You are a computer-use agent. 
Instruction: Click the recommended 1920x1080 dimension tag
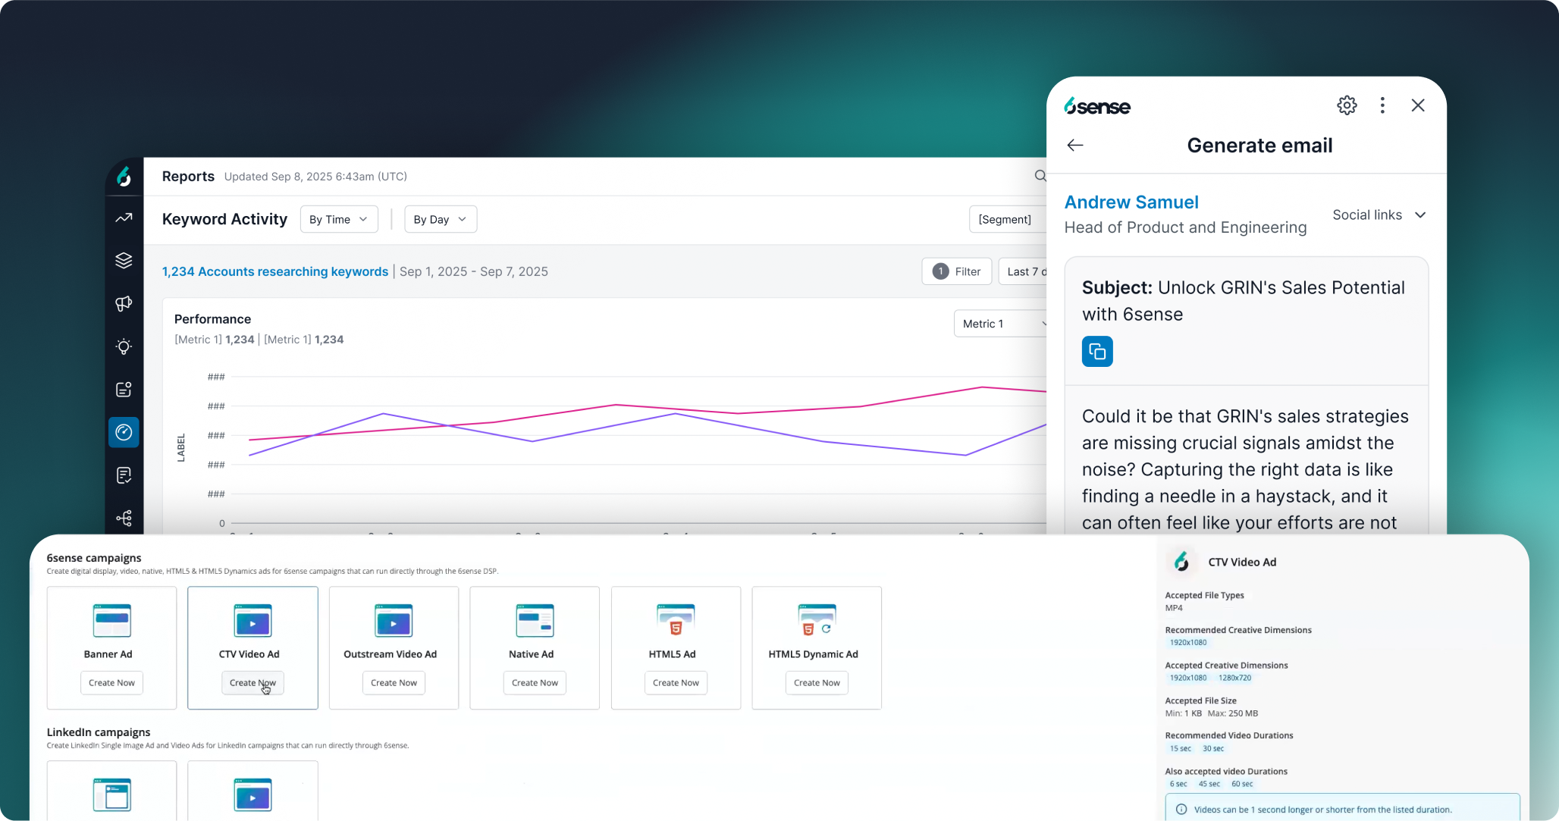coord(1188,643)
